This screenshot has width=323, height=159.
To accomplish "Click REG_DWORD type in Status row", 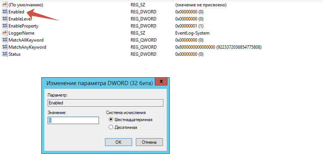I will (x=143, y=54).
